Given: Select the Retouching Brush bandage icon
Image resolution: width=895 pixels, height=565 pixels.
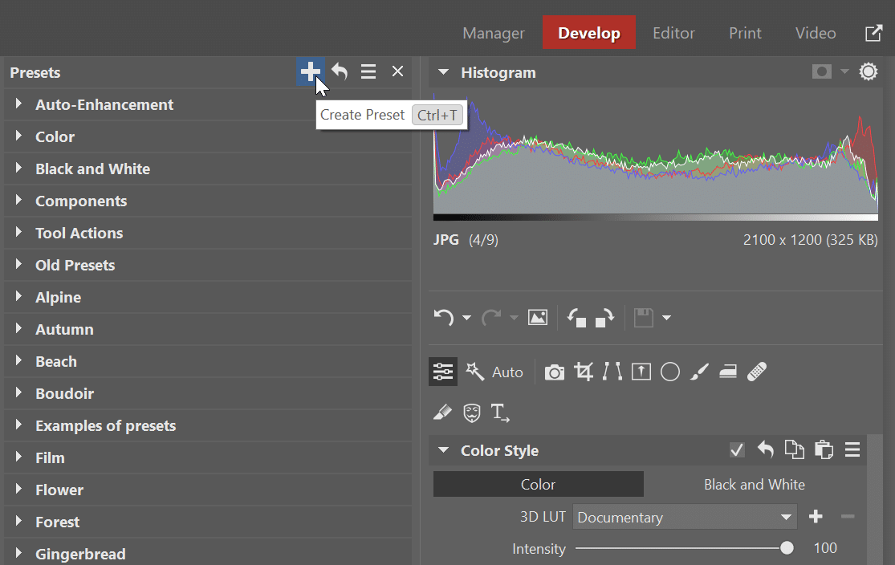Looking at the screenshot, I should (x=755, y=371).
